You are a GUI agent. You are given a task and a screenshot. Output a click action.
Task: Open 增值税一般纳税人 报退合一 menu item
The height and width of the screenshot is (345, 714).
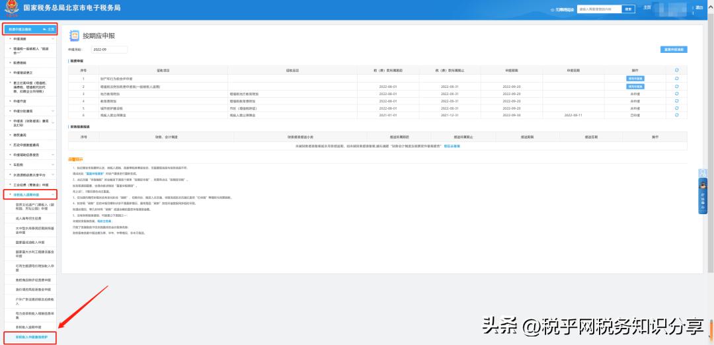(30, 50)
